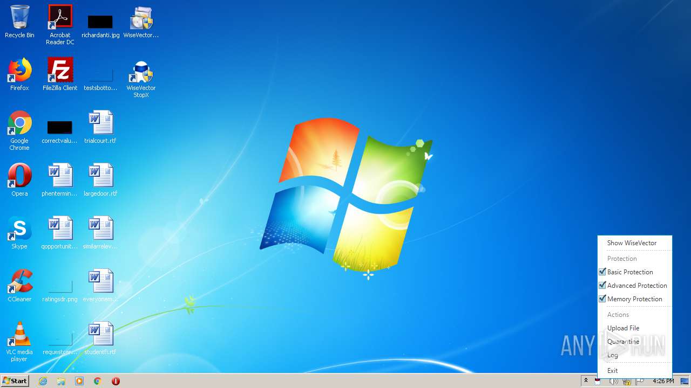Image resolution: width=691 pixels, height=388 pixels.
Task: Select the everyonem document on desktop
Action: (100, 286)
